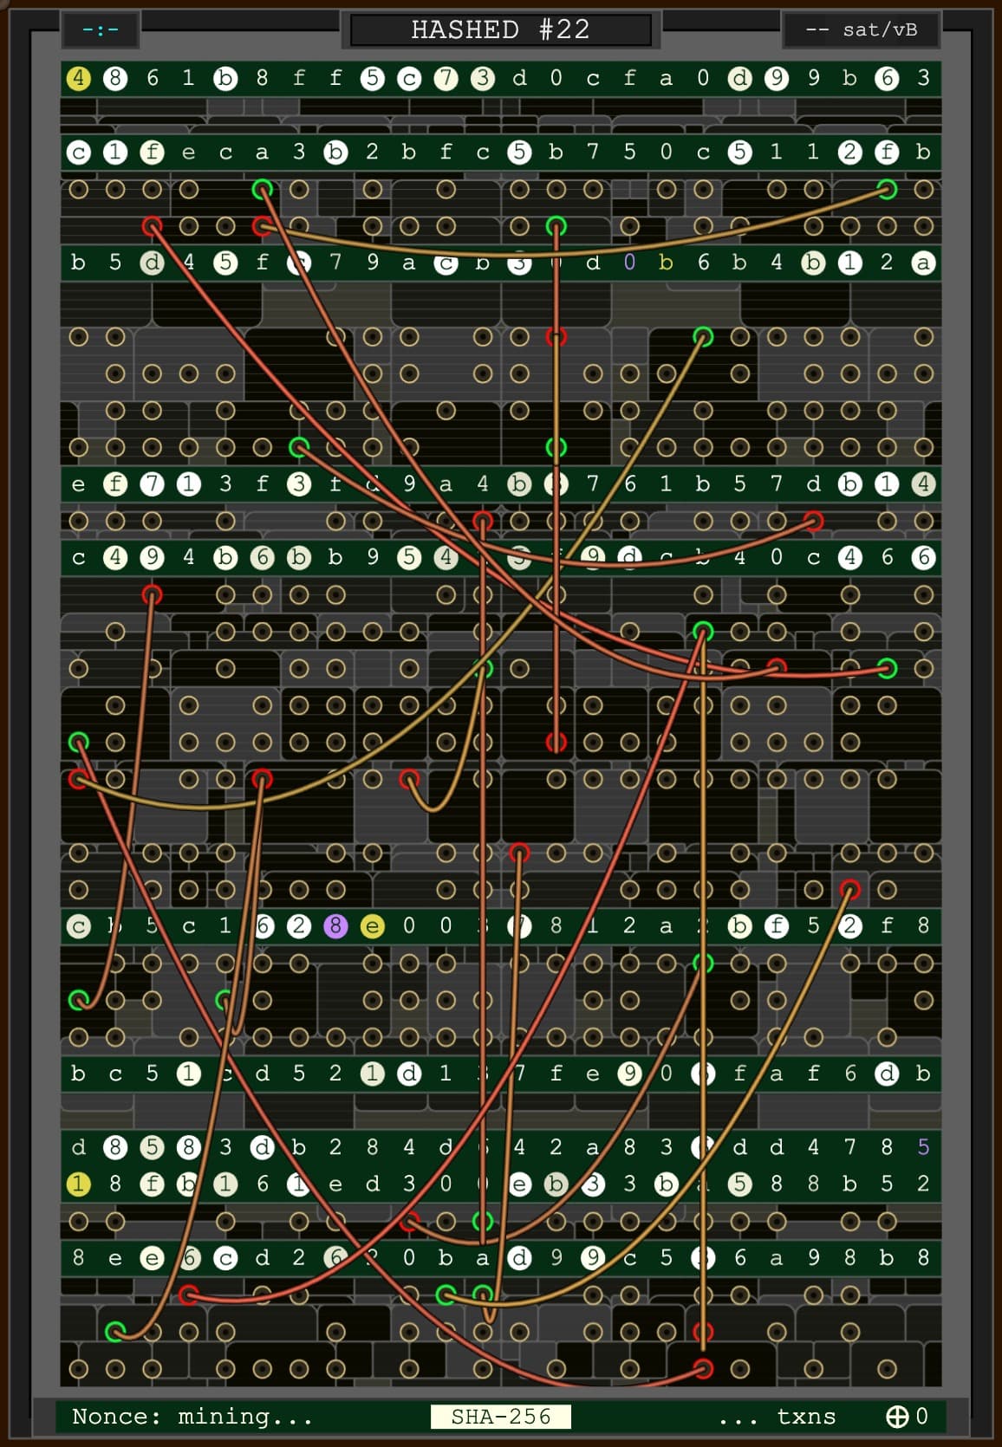
Task: Click the red jack at the bottom of the panel
Action: click(x=703, y=1369)
